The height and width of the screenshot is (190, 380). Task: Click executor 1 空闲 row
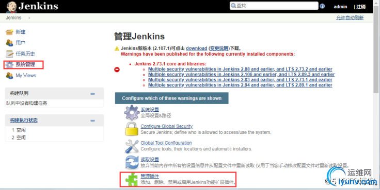[x=54, y=130]
